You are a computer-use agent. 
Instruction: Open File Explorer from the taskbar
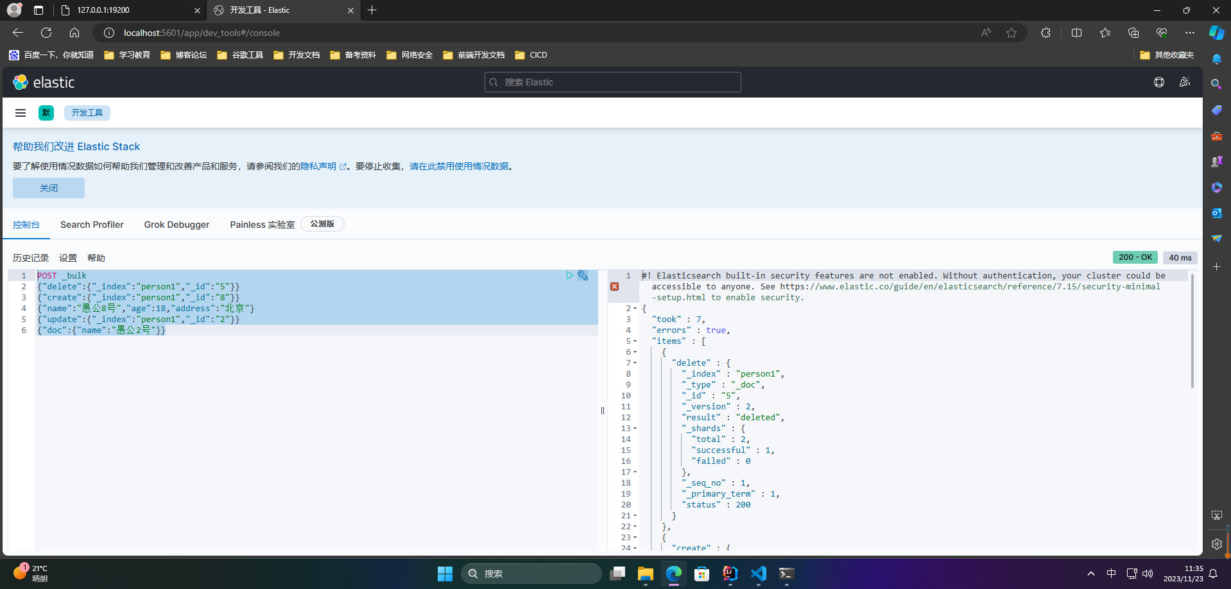(645, 574)
